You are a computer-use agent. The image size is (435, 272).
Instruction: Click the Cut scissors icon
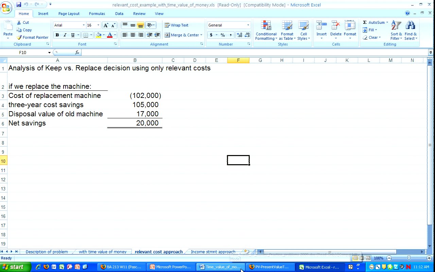pyautogui.click(x=19, y=22)
